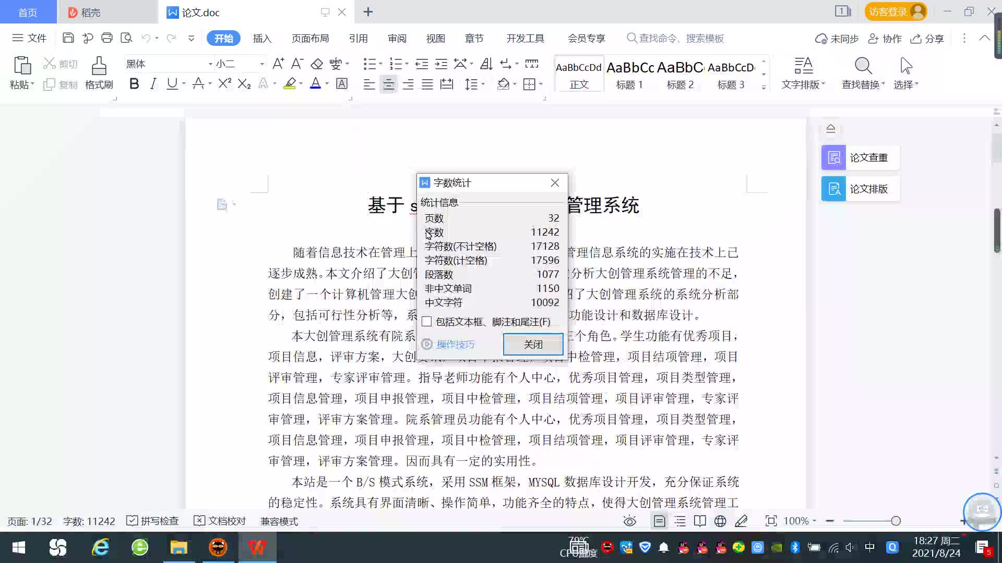This screenshot has height=563, width=1002.
Task: Click 访客登录 button
Action: pyautogui.click(x=896, y=11)
